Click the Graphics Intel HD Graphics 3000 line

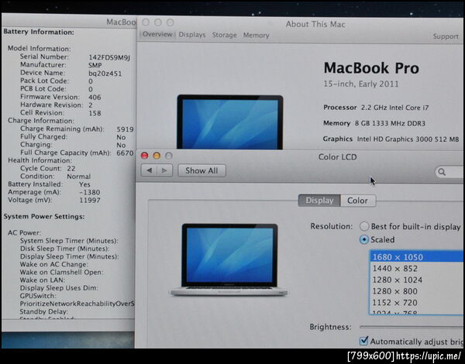click(x=391, y=139)
